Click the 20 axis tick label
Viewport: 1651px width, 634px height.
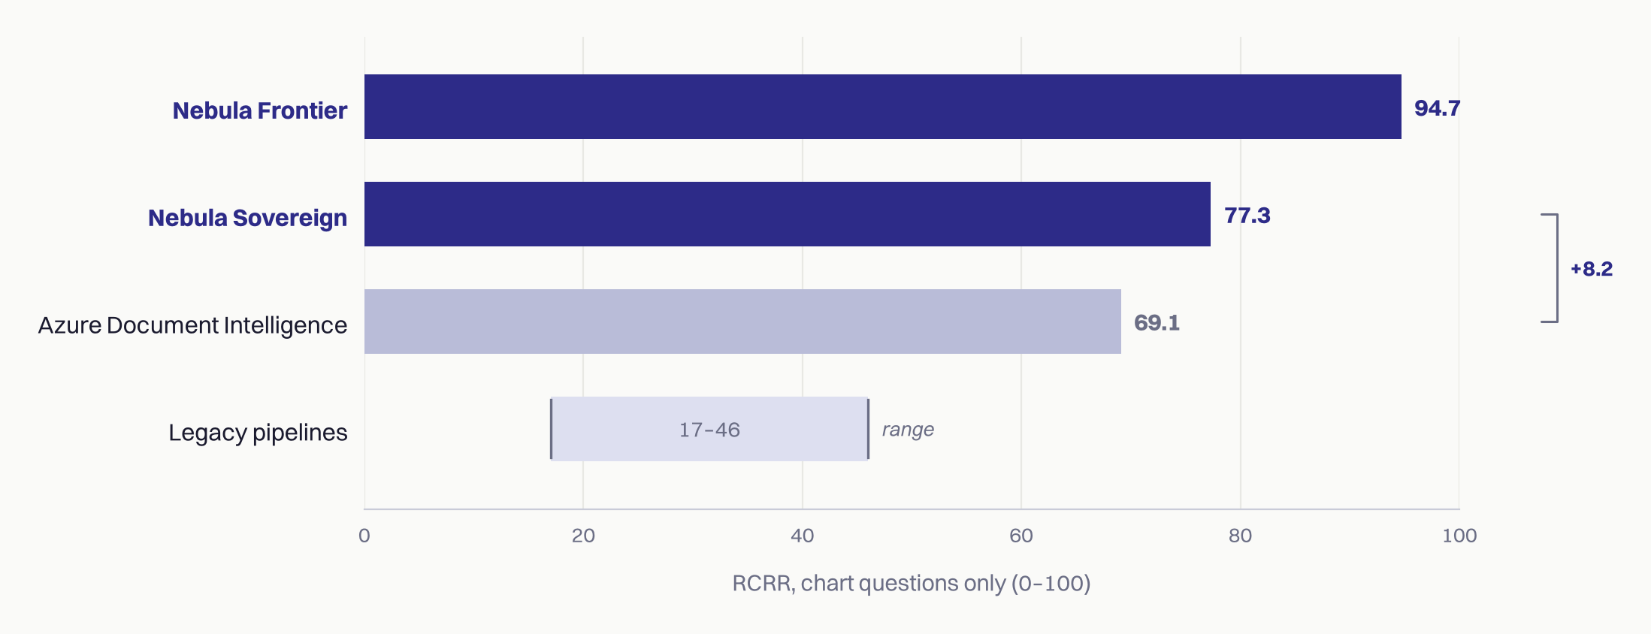pos(583,536)
